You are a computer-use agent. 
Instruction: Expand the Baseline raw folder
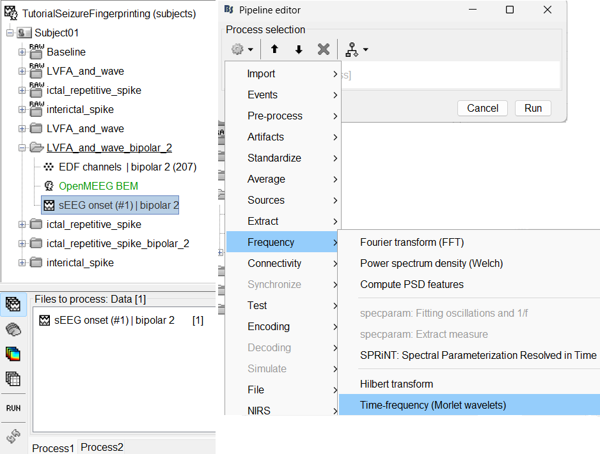[x=22, y=52]
